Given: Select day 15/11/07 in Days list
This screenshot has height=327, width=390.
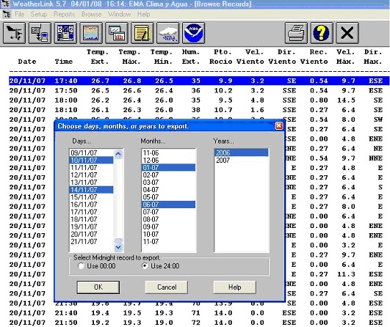Looking at the screenshot, I should [x=91, y=197].
